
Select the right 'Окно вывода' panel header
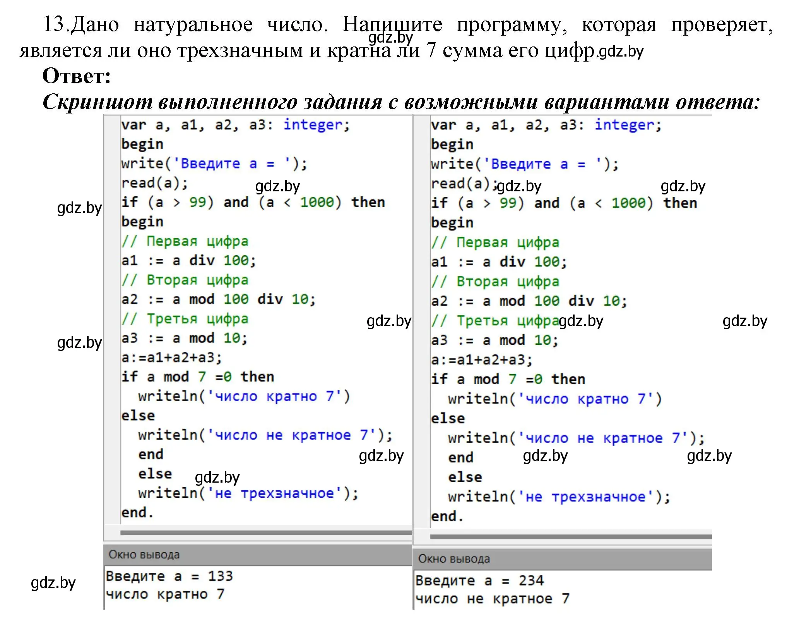(x=563, y=559)
